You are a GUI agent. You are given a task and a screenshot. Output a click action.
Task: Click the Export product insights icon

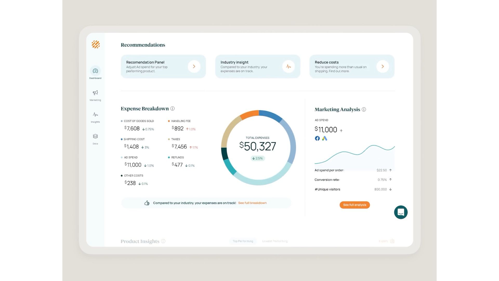(392, 241)
